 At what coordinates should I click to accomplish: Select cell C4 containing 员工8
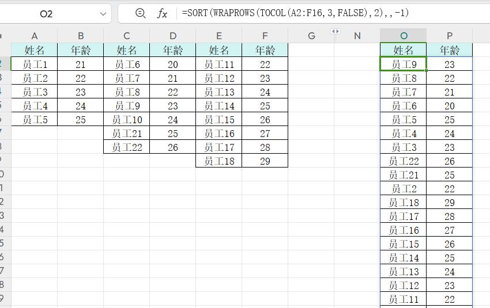point(127,92)
